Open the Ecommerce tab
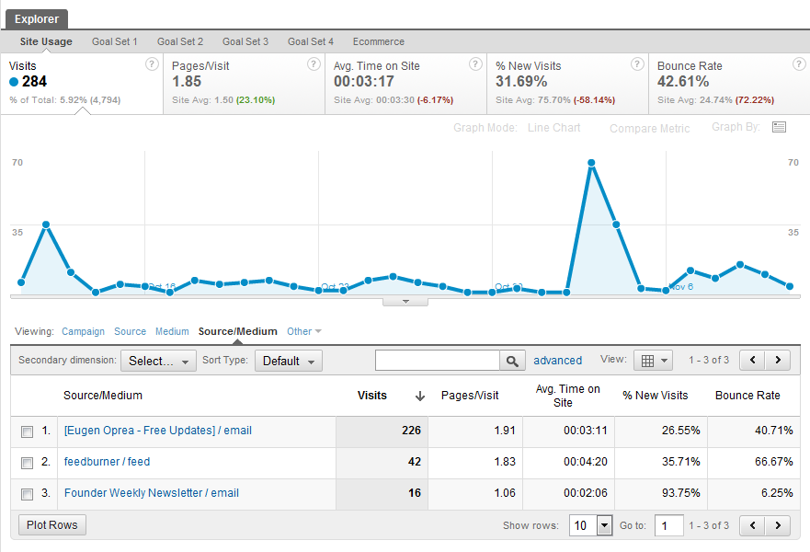Screen dimensions: 810x552 pos(378,41)
